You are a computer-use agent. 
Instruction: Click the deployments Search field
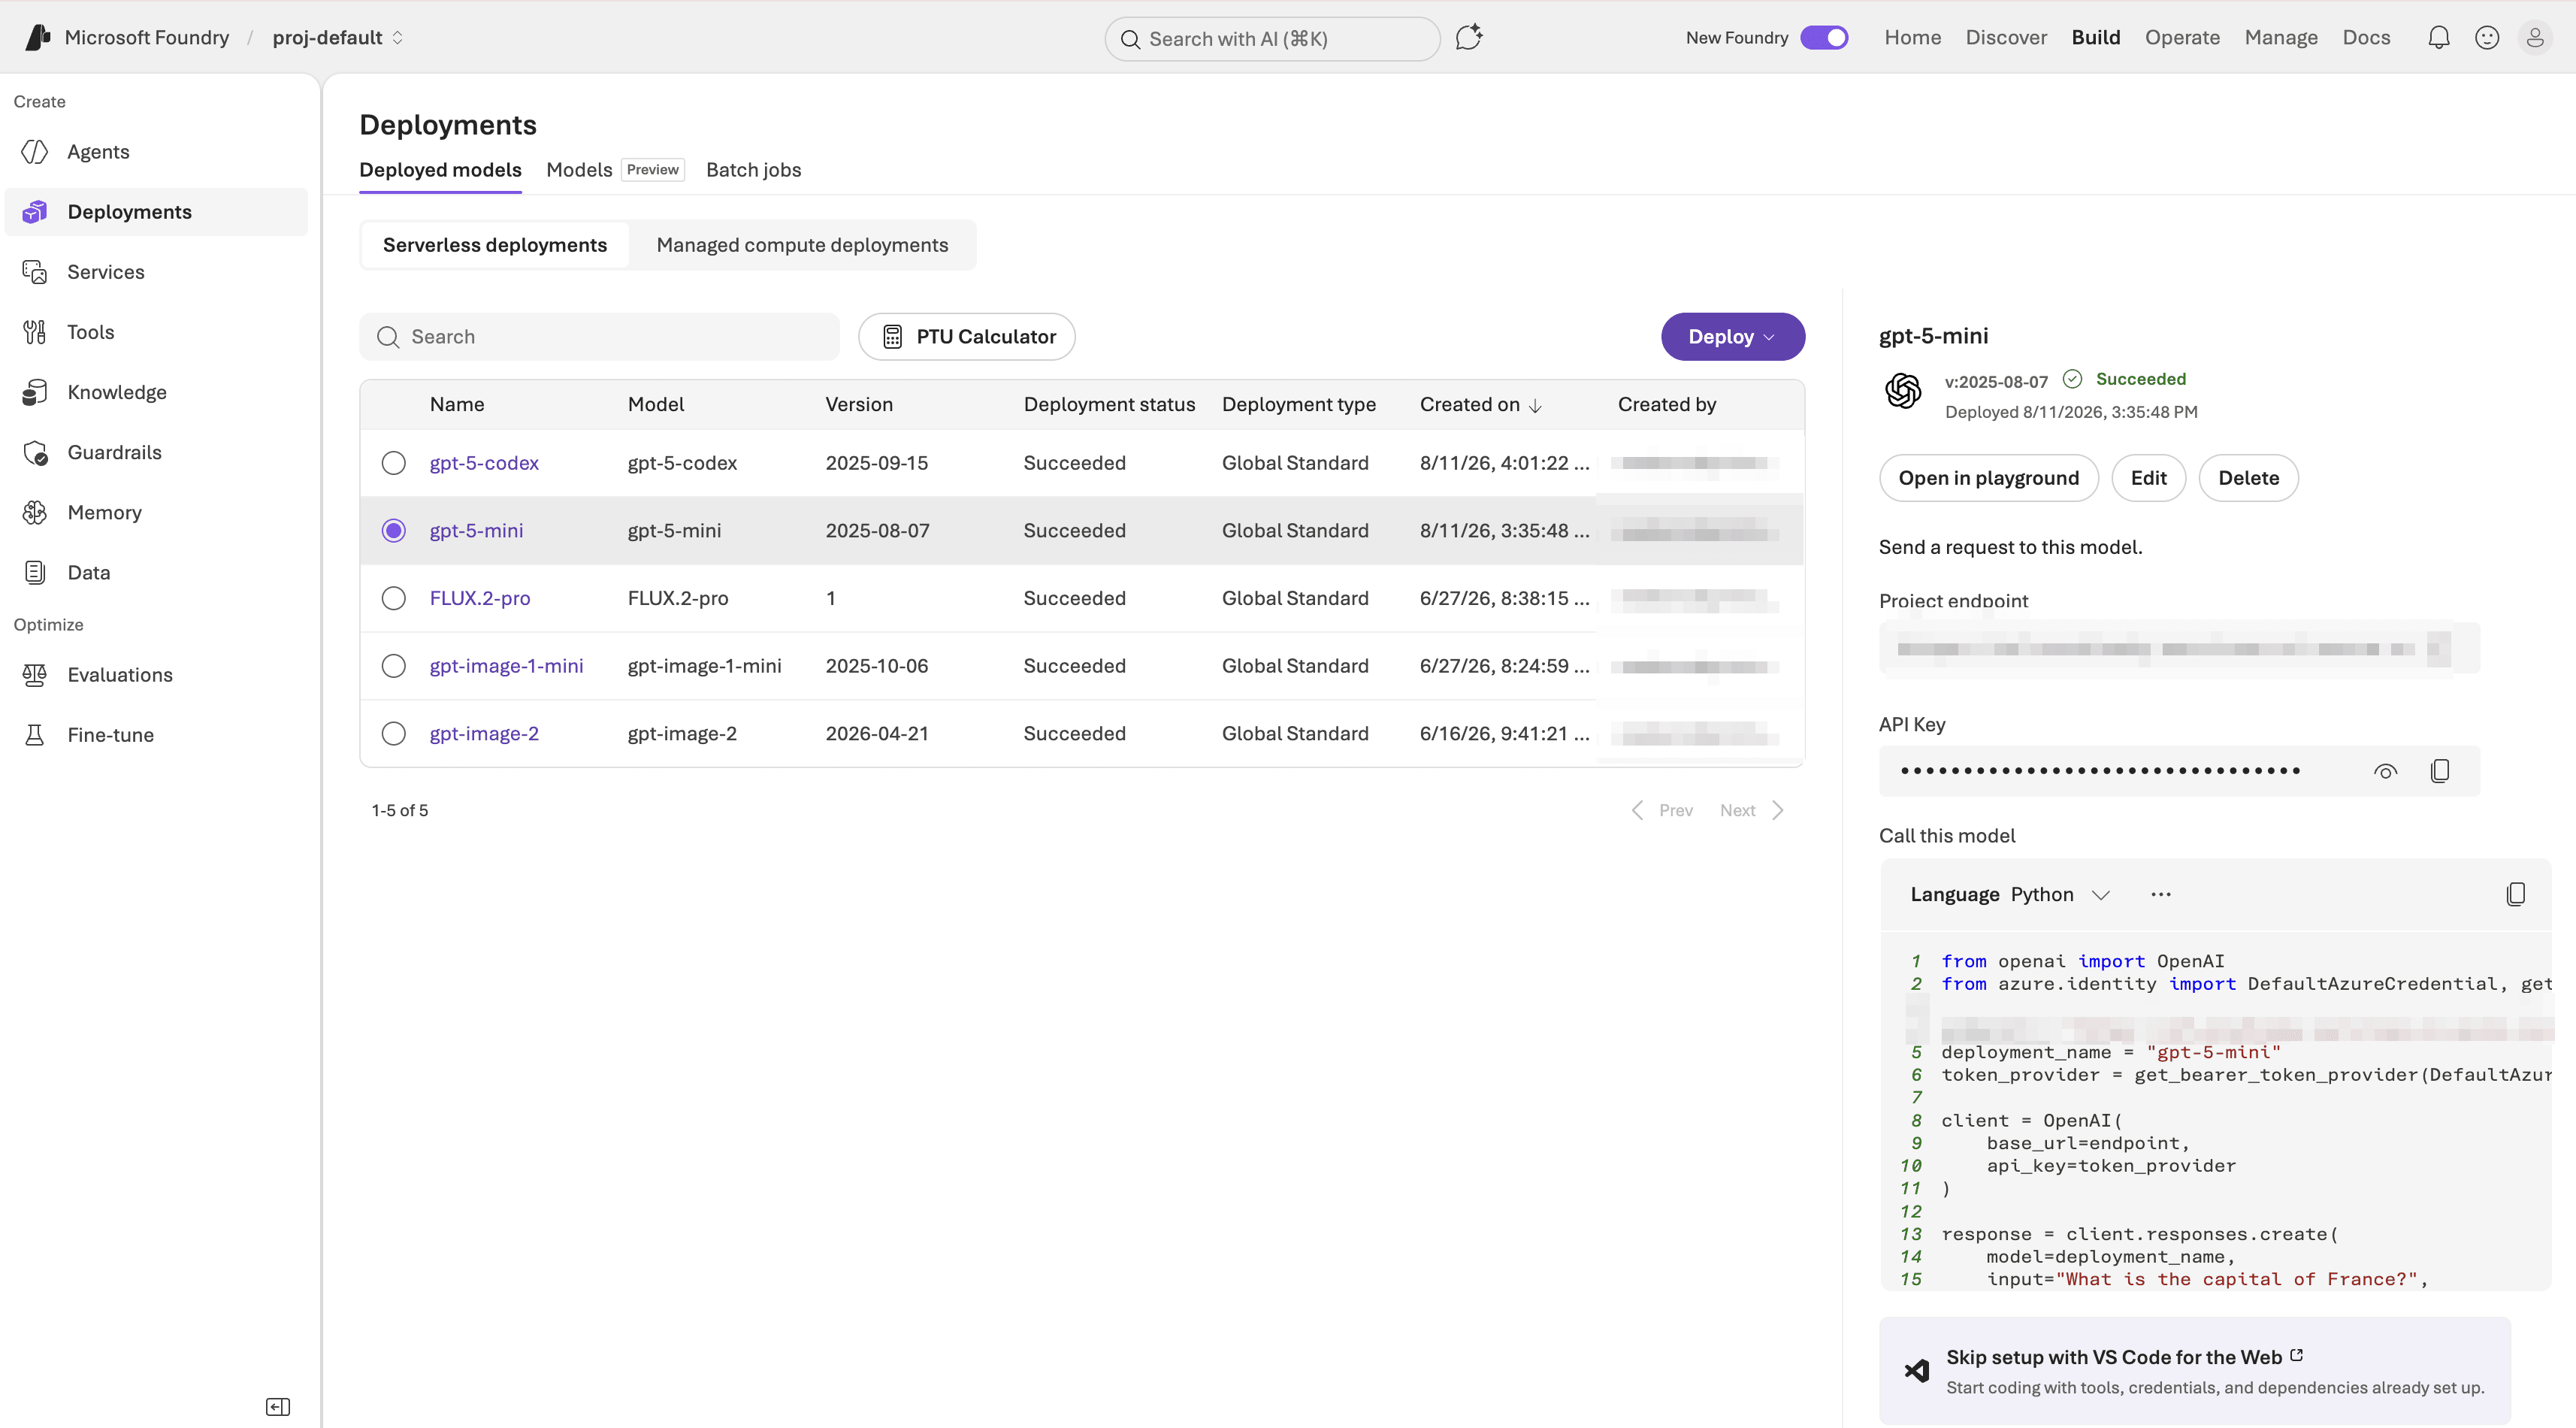(x=599, y=337)
